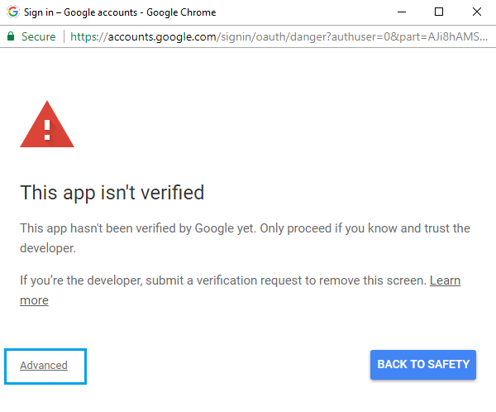
Task: Click the 'This app isn't verified' heading
Action: [x=112, y=193]
